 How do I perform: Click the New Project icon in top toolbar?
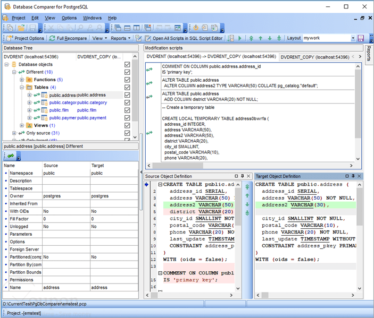click(x=10, y=28)
